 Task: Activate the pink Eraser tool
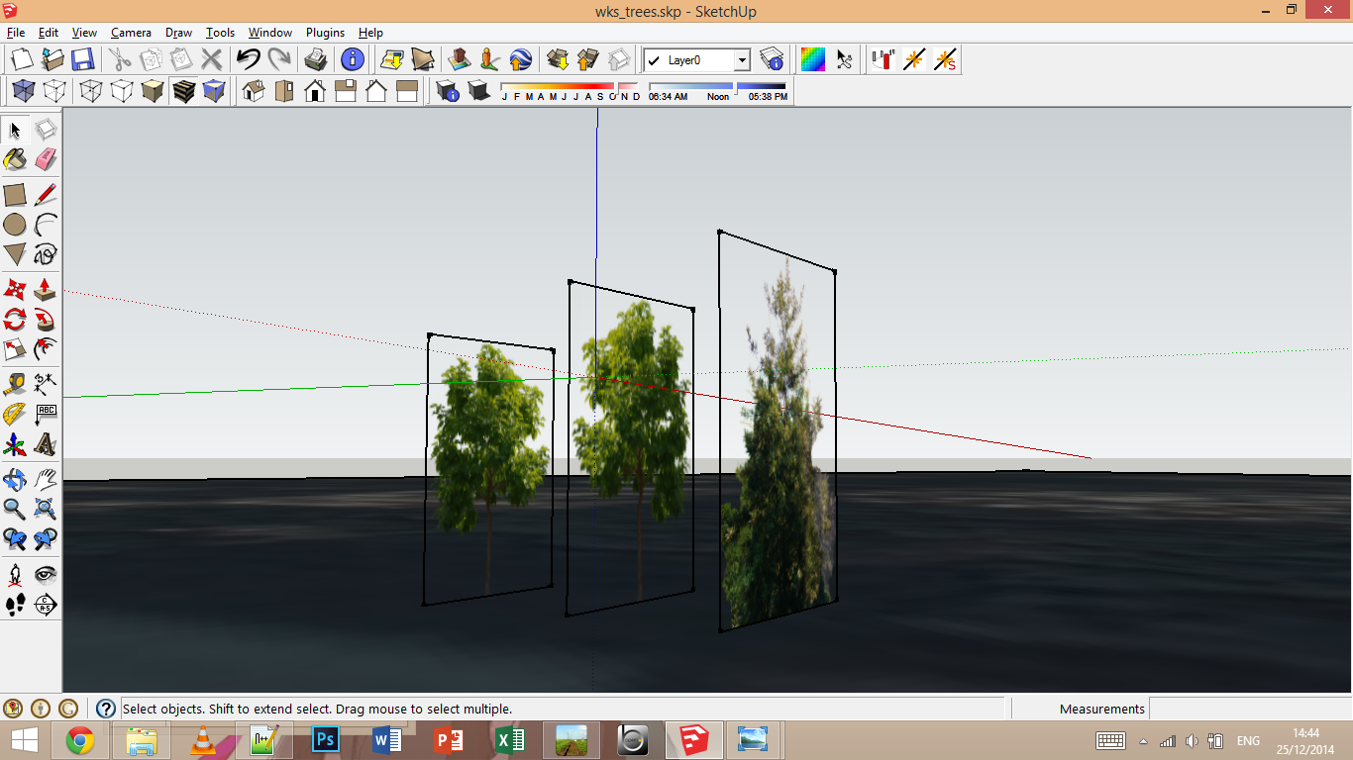[46, 159]
